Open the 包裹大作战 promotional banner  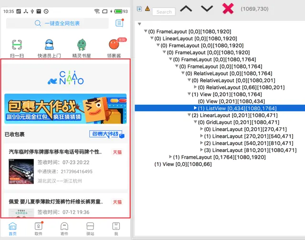65,109
